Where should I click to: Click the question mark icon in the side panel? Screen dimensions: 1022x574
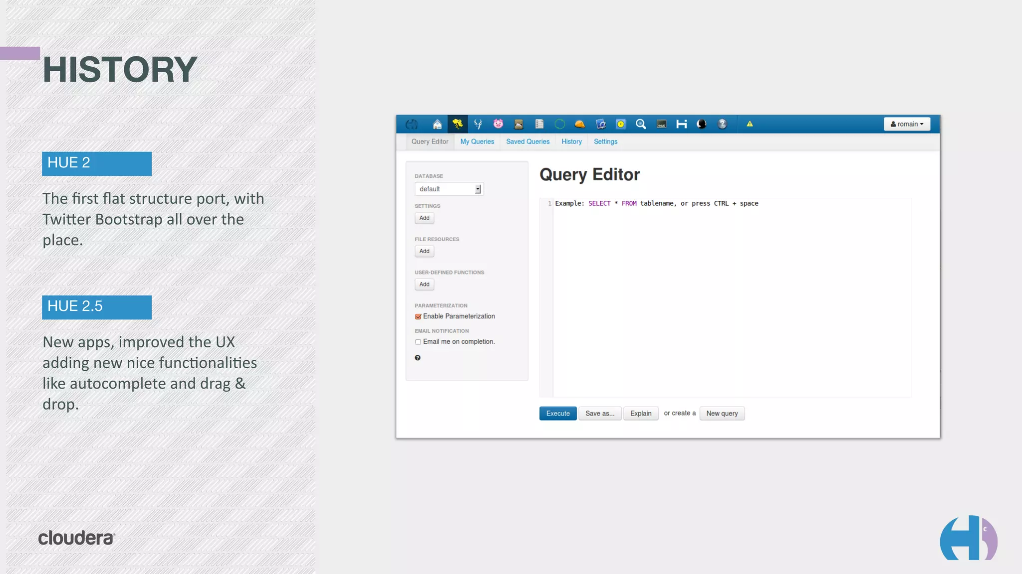(418, 358)
